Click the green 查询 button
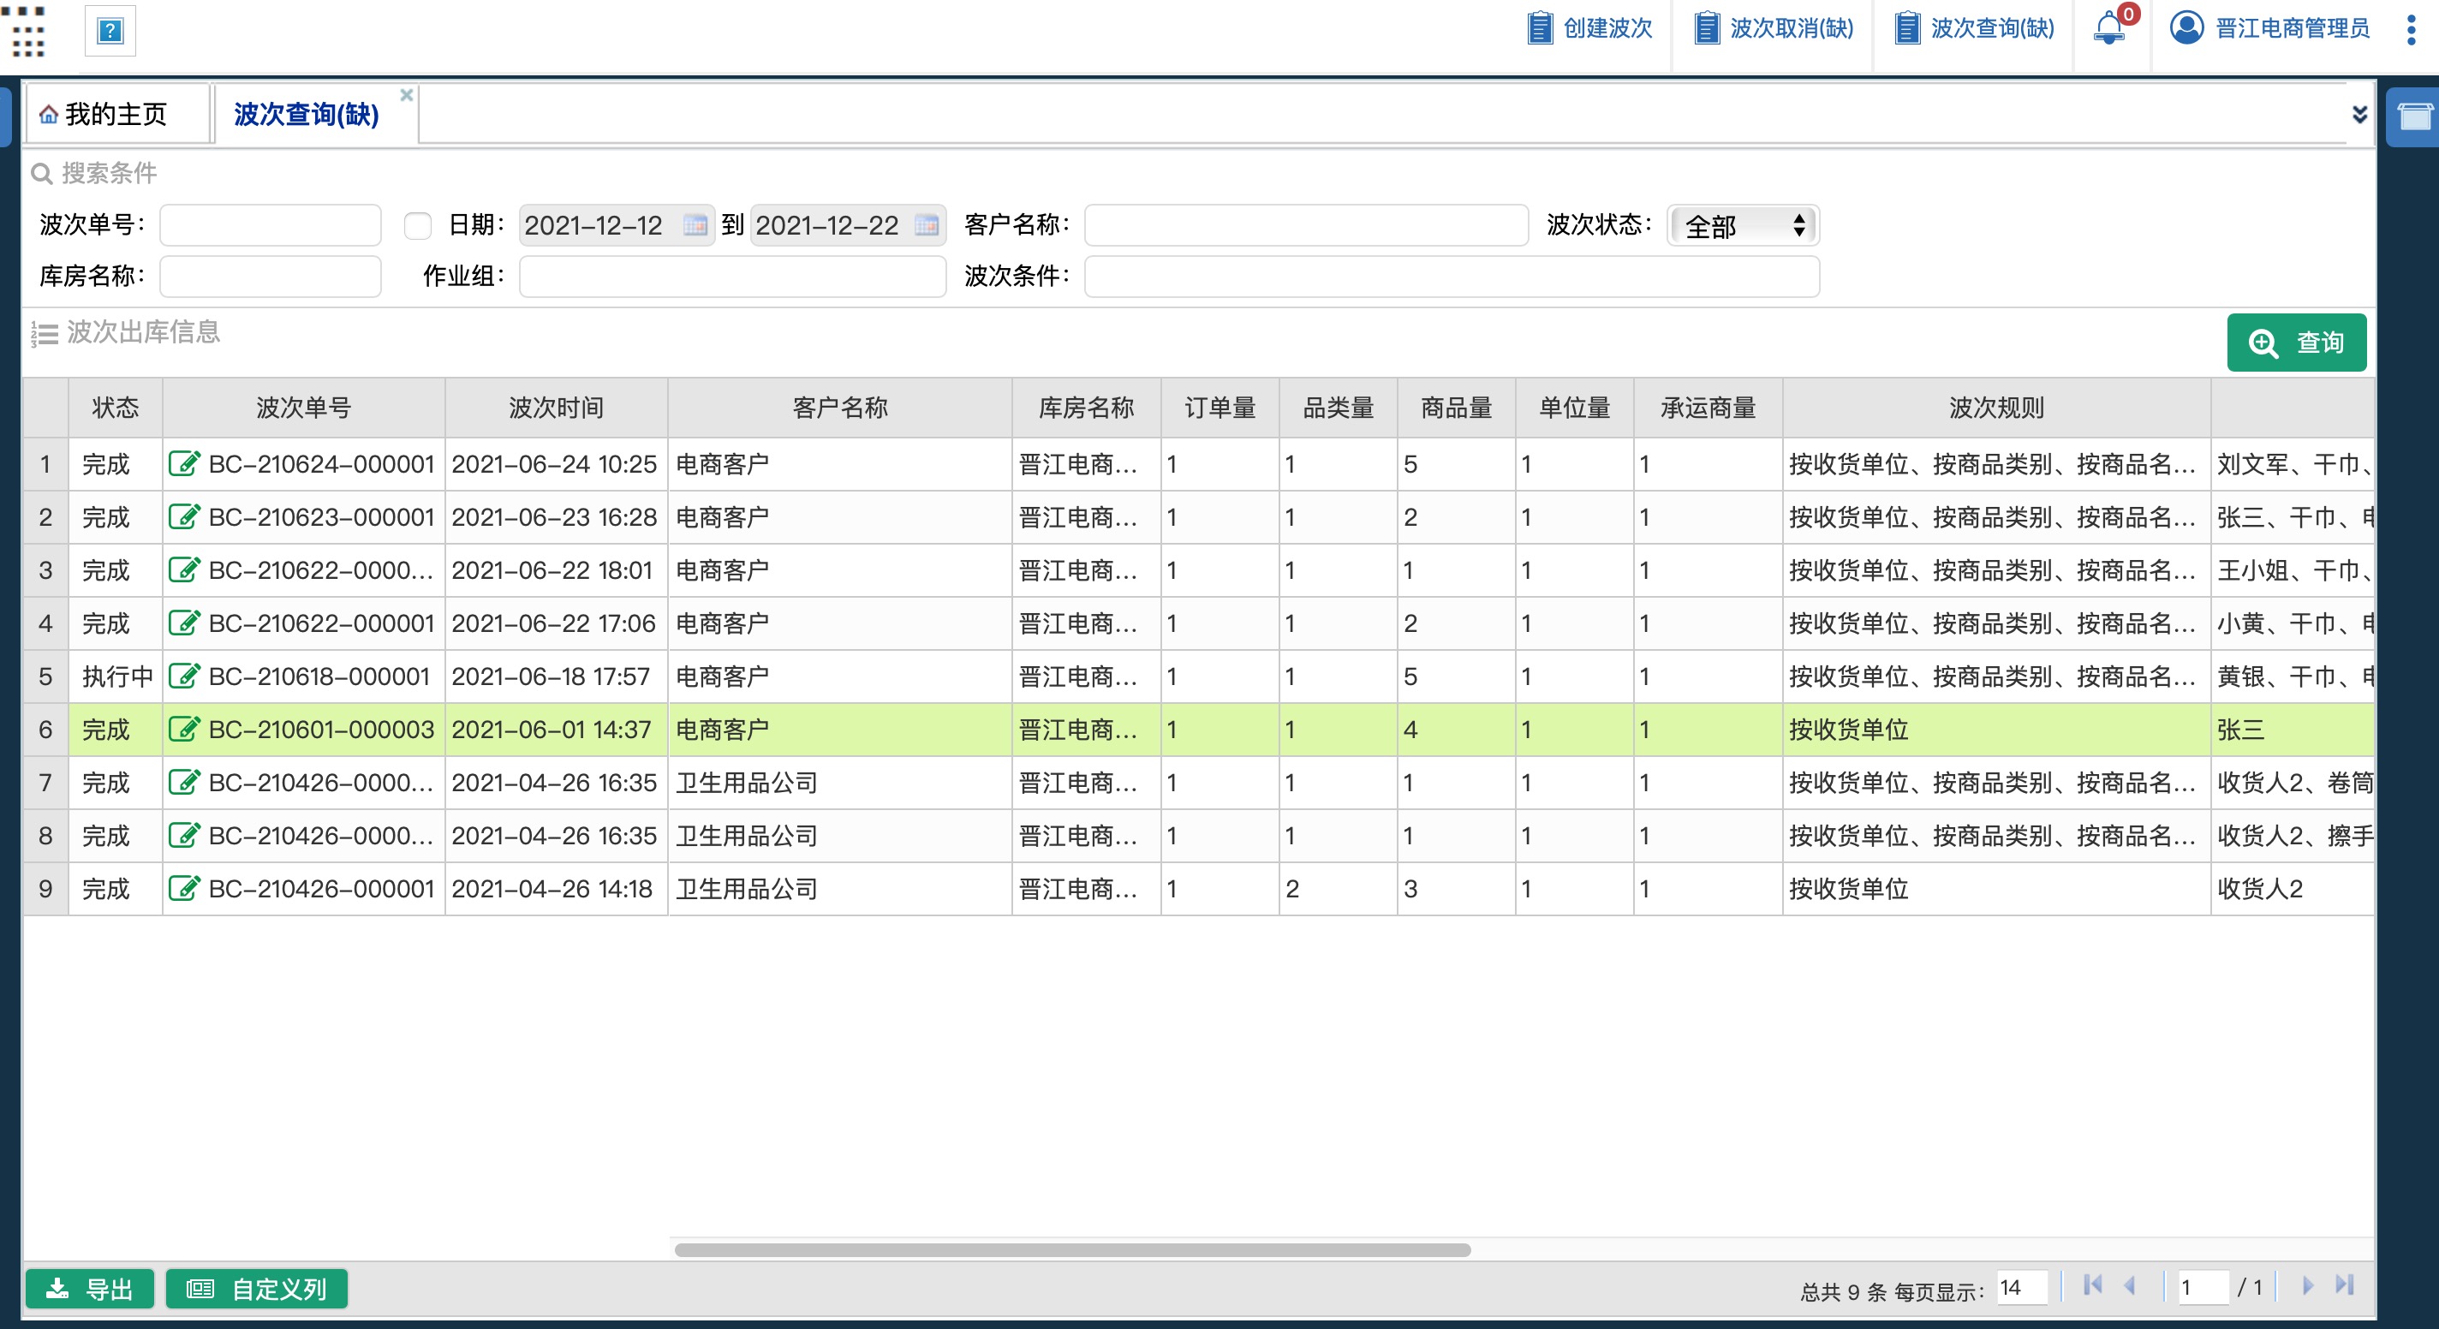The image size is (2439, 1329). click(x=2296, y=343)
